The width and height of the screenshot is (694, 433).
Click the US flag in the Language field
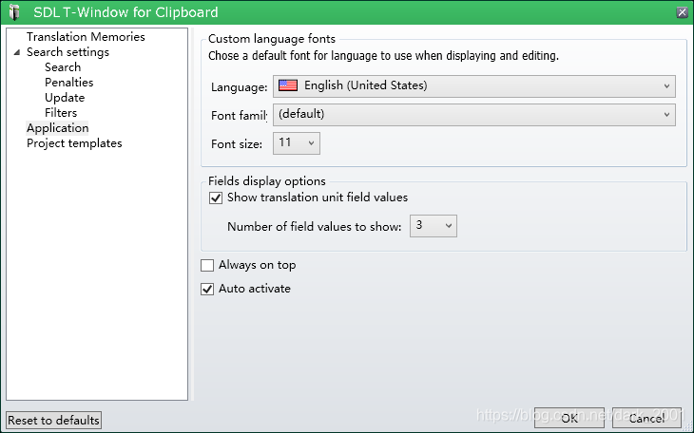coord(288,85)
